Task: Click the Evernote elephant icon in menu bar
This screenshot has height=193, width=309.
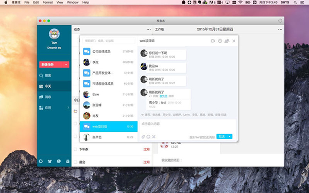Action: pos(199,3)
